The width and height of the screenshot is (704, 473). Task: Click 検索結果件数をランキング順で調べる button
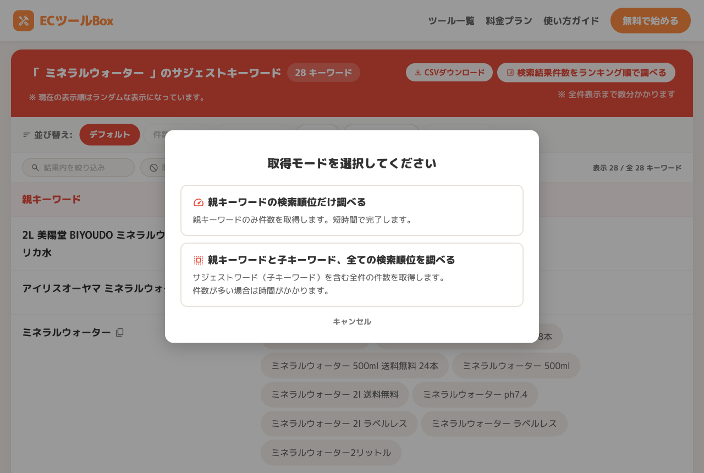(586, 73)
